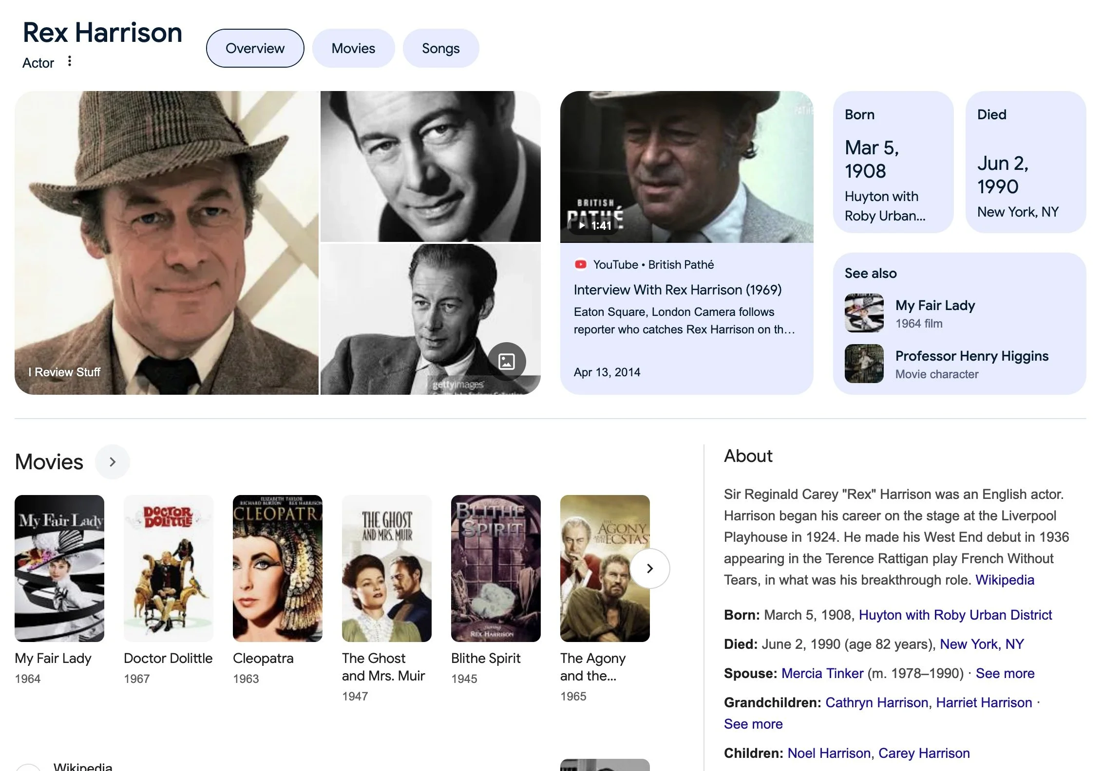Follow the Wikipedia link in About
The width and height of the screenshot is (1102, 771).
(x=1004, y=580)
